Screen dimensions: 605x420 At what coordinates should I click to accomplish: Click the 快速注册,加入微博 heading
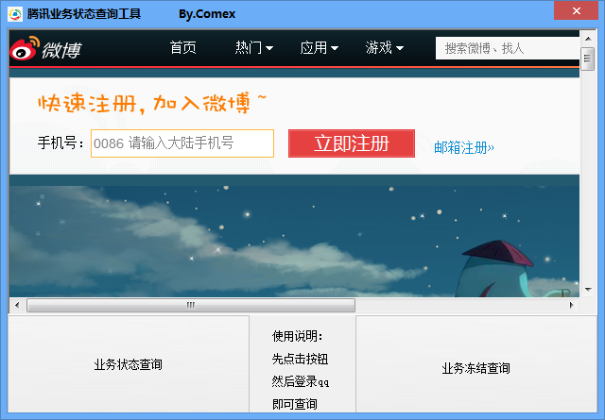(x=152, y=103)
